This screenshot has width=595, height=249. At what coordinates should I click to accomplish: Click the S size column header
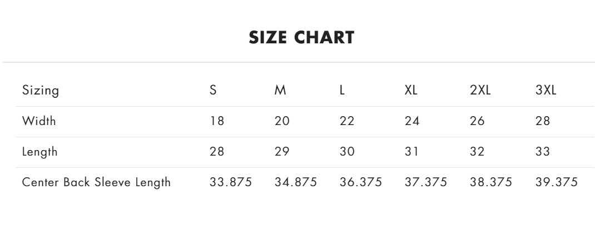pyautogui.click(x=213, y=90)
